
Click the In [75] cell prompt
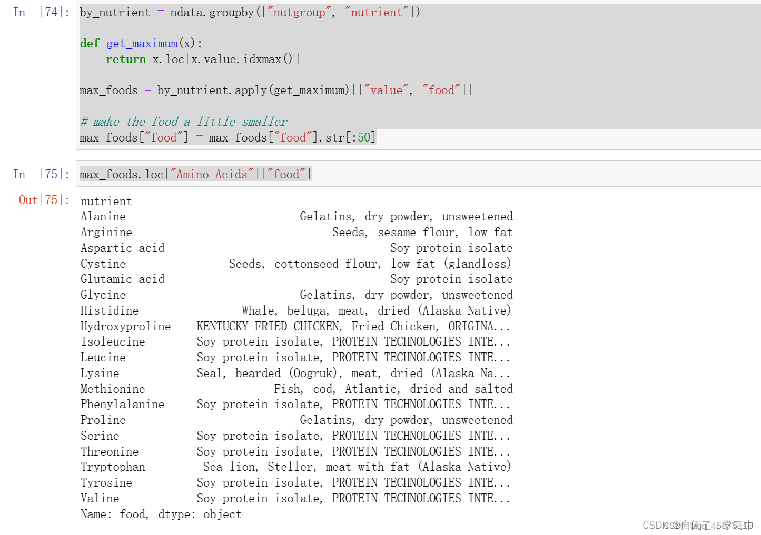pos(41,174)
